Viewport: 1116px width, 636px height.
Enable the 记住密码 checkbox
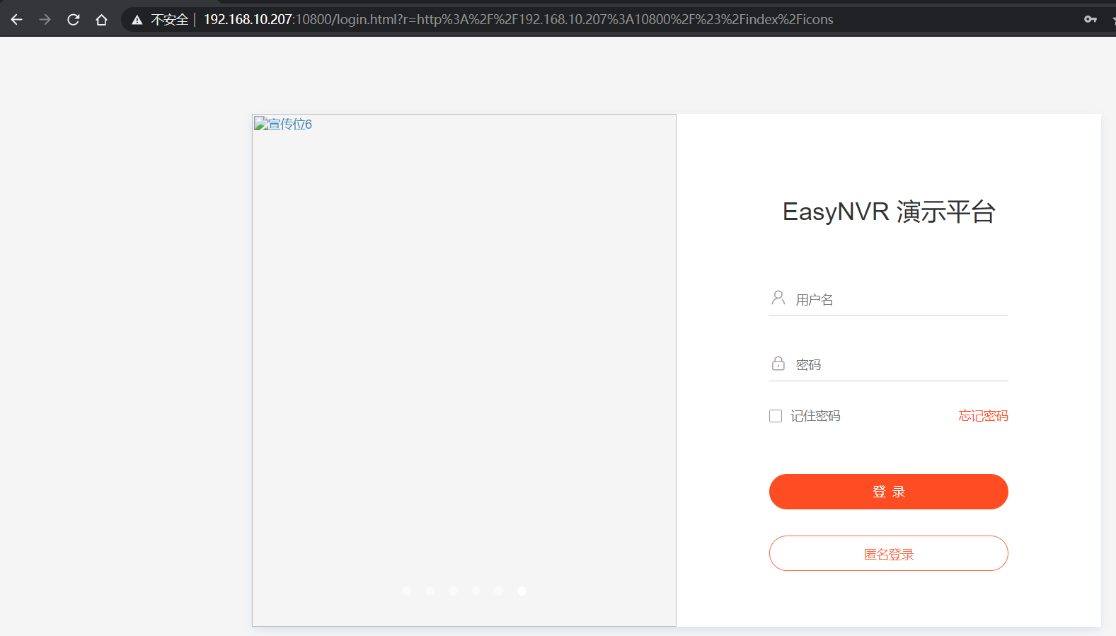click(776, 416)
